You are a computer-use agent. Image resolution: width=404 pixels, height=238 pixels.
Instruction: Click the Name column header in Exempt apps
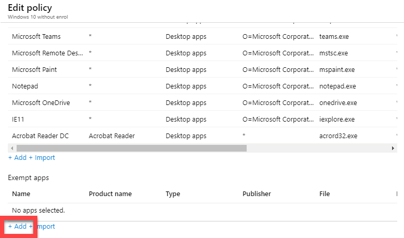21,194
